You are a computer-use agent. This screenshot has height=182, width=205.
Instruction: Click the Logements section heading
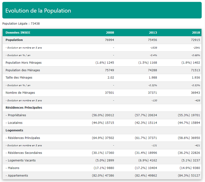[14, 130]
